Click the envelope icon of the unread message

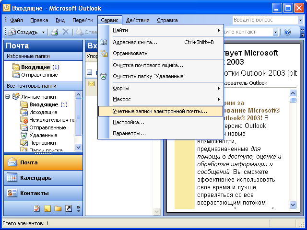click(x=91, y=84)
